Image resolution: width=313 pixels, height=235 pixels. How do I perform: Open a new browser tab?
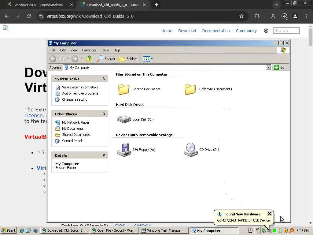coord(156,5)
